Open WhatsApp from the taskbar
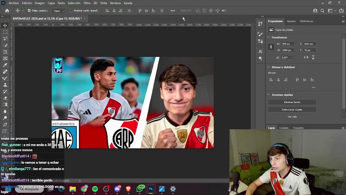This screenshot has width=346, height=195. pyautogui.click(x=140, y=189)
